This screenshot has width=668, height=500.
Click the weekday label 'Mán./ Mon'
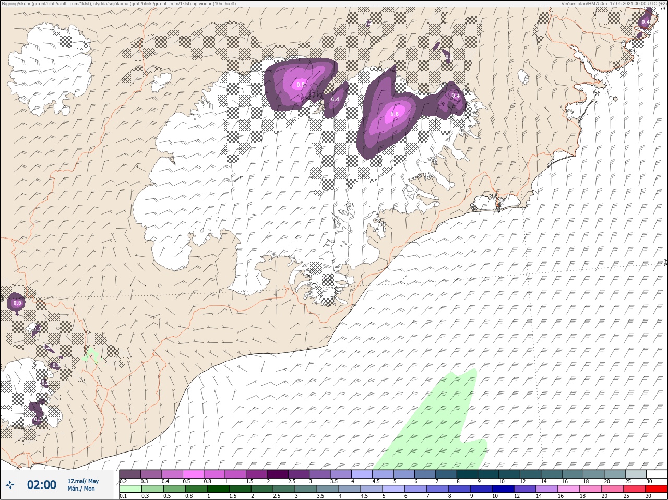tap(81, 489)
